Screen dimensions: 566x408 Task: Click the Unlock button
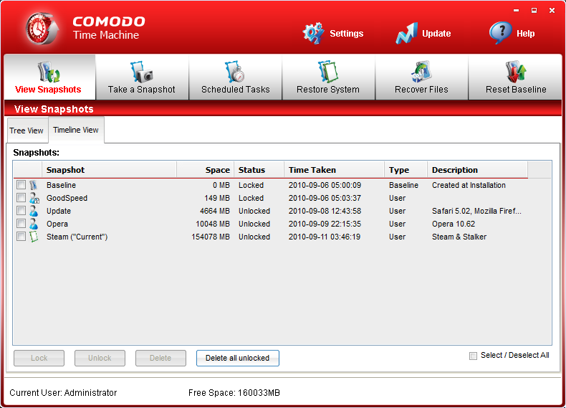(100, 358)
